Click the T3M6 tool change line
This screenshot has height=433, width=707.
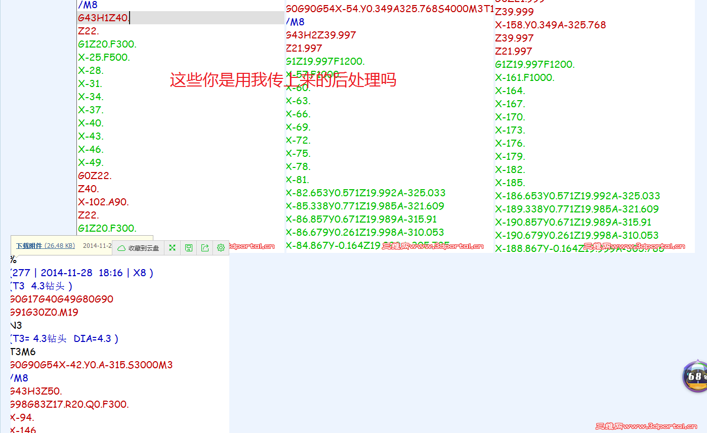pyautogui.click(x=22, y=352)
